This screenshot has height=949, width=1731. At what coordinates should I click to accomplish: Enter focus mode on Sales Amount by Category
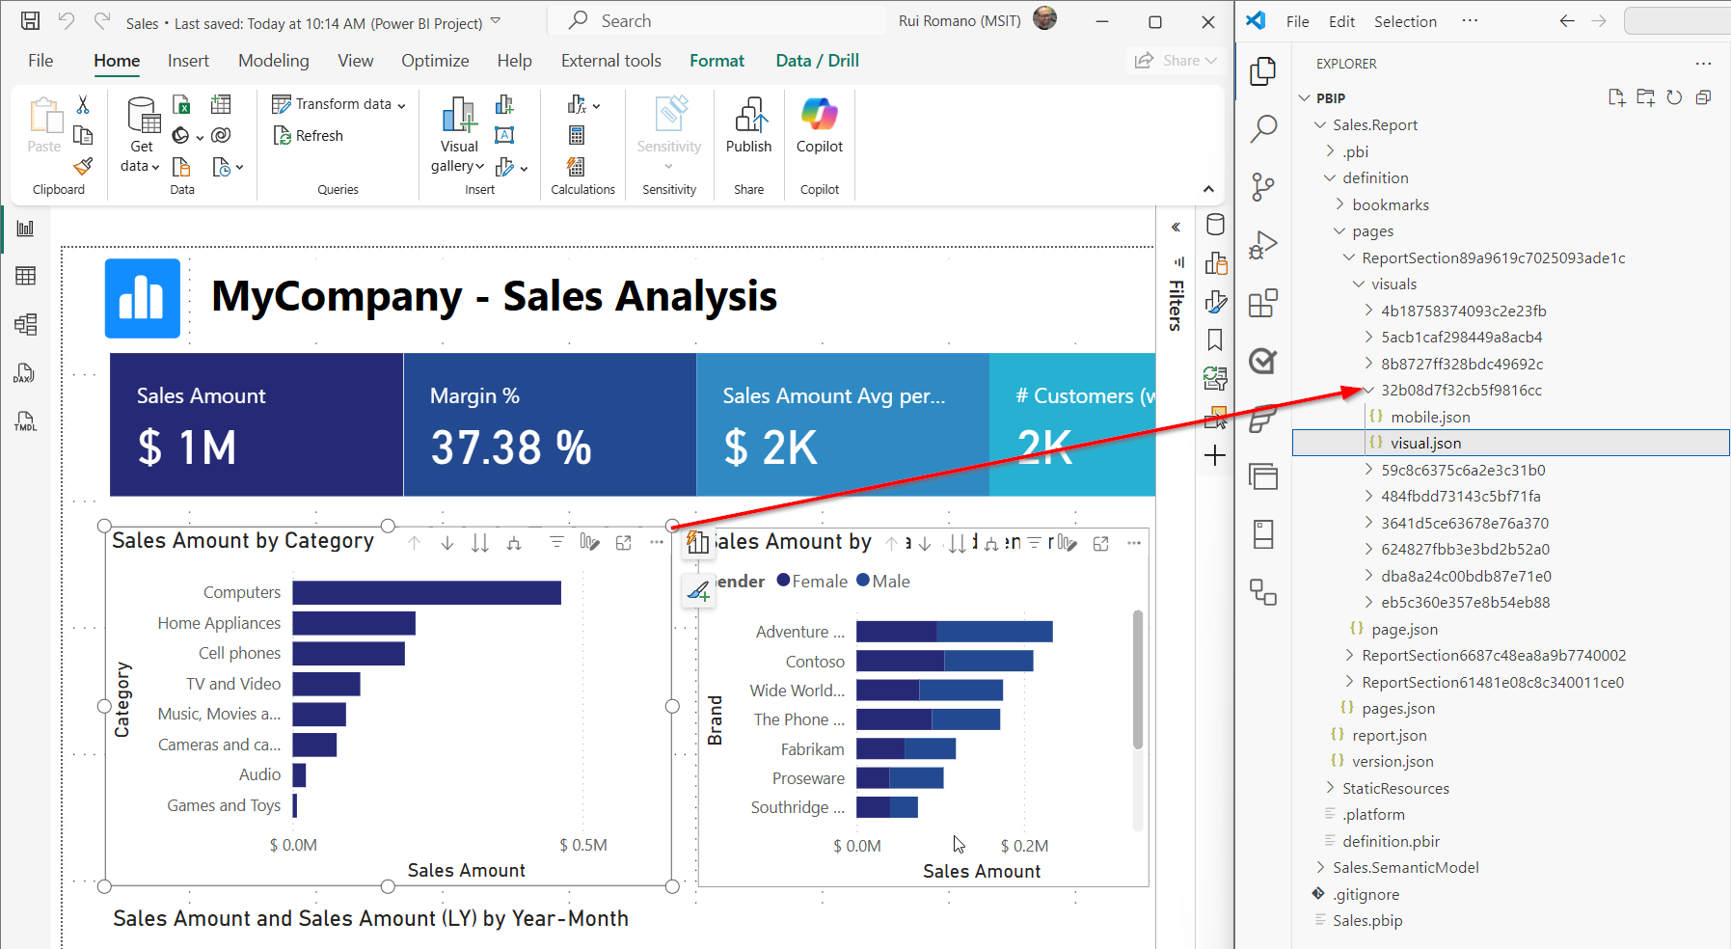pyautogui.click(x=623, y=543)
